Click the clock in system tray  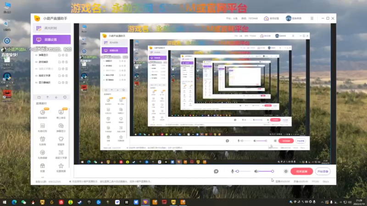(x=358, y=202)
